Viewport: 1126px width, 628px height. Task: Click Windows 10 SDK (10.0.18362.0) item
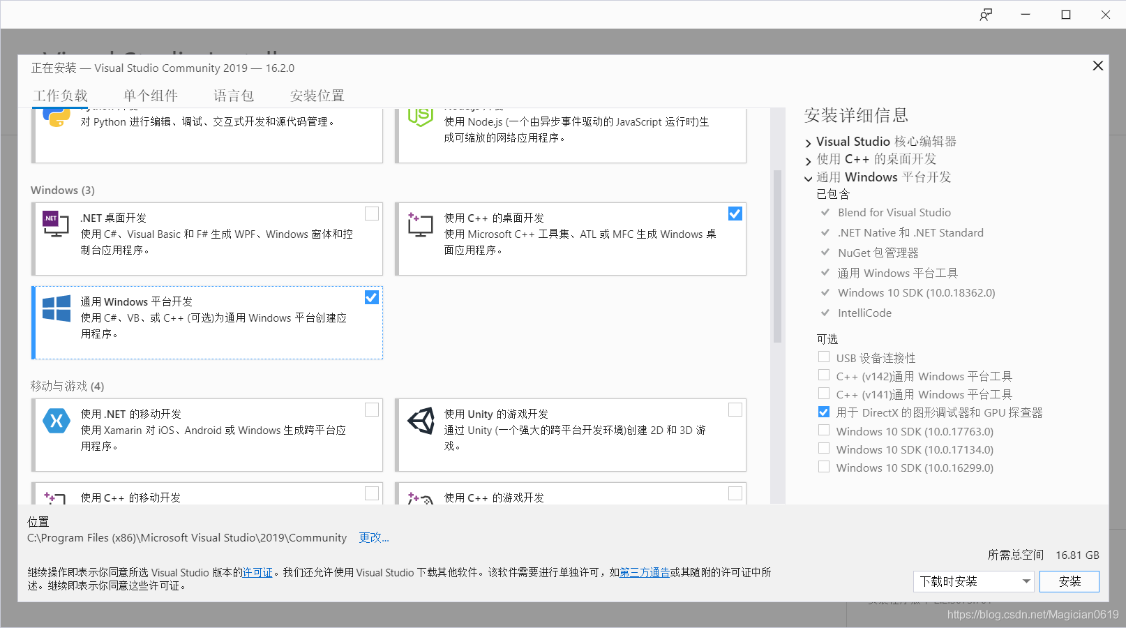pyautogui.click(x=917, y=292)
